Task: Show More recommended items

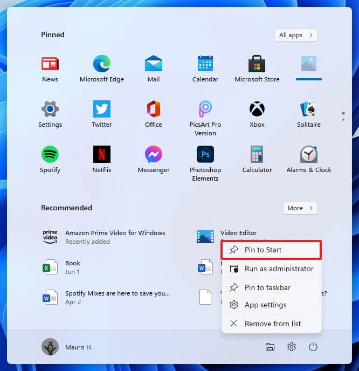Action: coord(300,208)
